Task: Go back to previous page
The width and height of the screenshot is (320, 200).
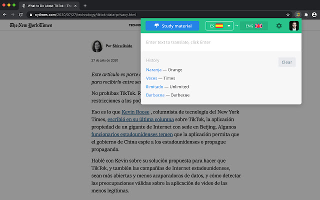Action: [4, 14]
